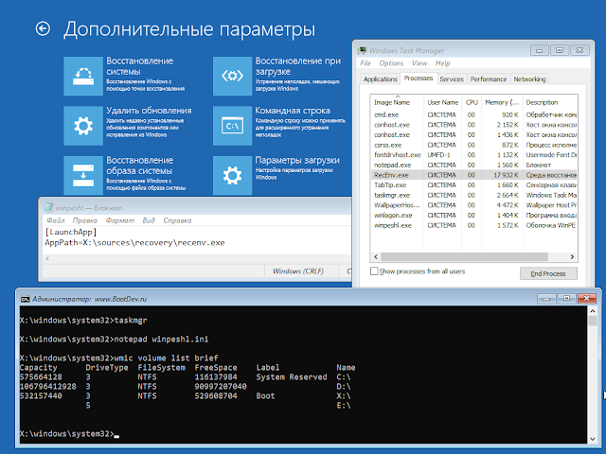The width and height of the screenshot is (606, 454).
Task: Click command prompt scroll down arrow
Action: click(593, 439)
